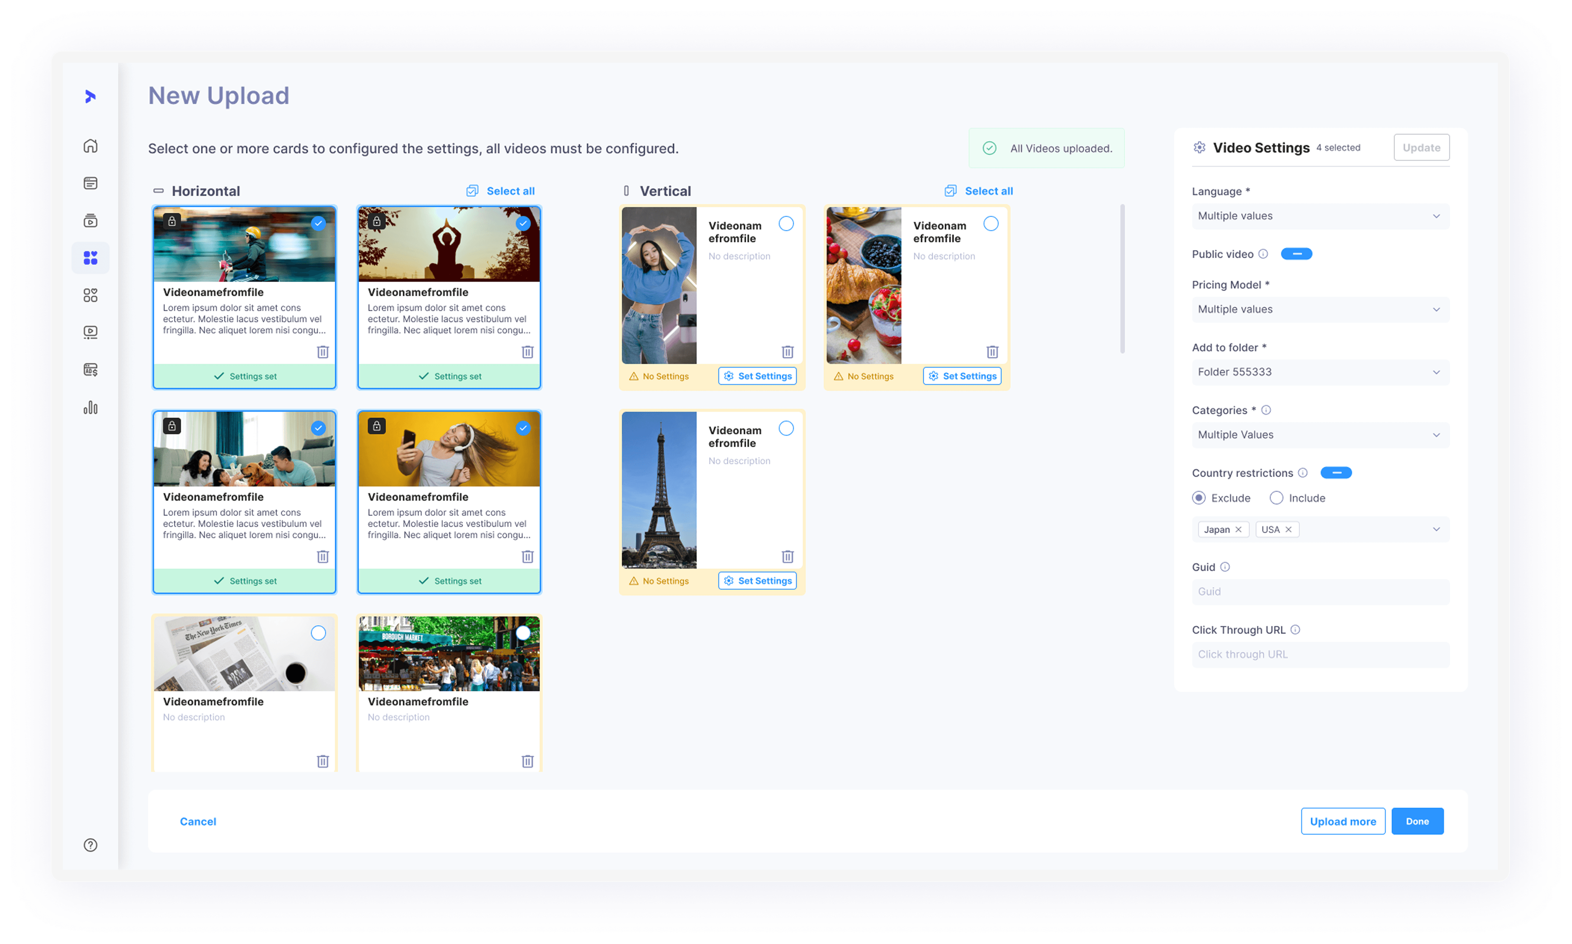Click the Update button

click(x=1421, y=148)
